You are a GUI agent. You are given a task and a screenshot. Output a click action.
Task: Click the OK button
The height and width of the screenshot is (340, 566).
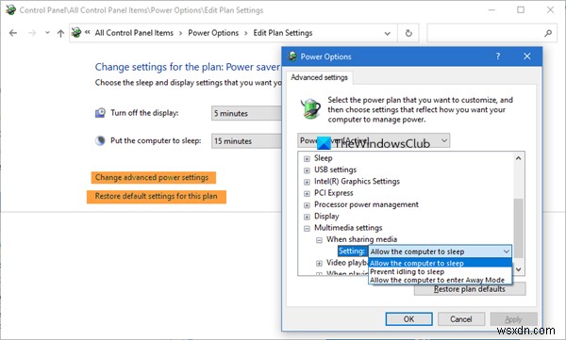click(408, 319)
